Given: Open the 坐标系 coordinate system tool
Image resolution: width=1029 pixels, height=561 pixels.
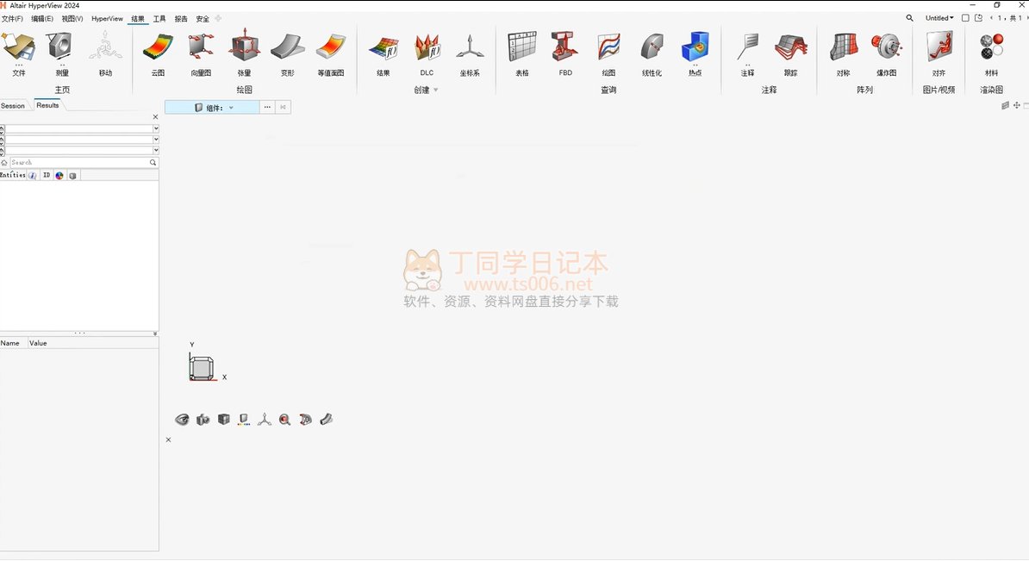Looking at the screenshot, I should click(470, 53).
